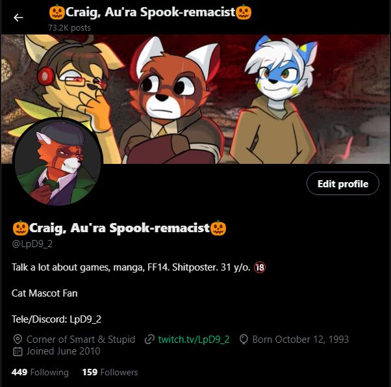Open the twitch.tv/LpD9_2 link
The height and width of the screenshot is (387, 391).
[194, 340]
